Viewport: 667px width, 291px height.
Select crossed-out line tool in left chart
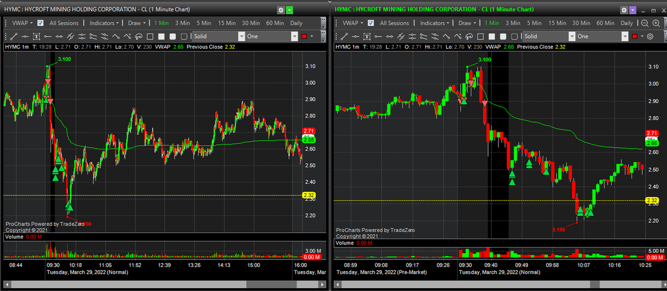coord(71,36)
